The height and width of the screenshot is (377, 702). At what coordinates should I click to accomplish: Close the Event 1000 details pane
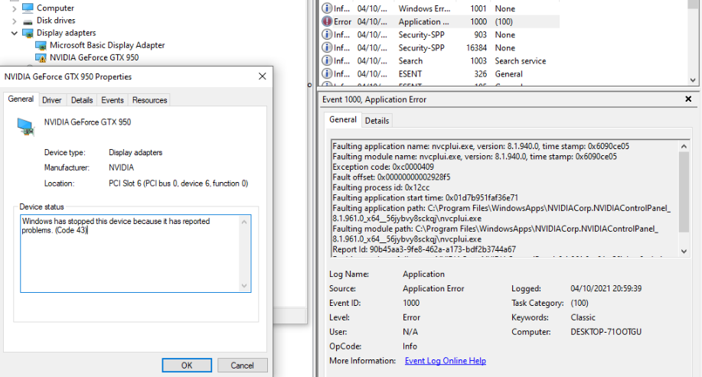[x=688, y=99]
